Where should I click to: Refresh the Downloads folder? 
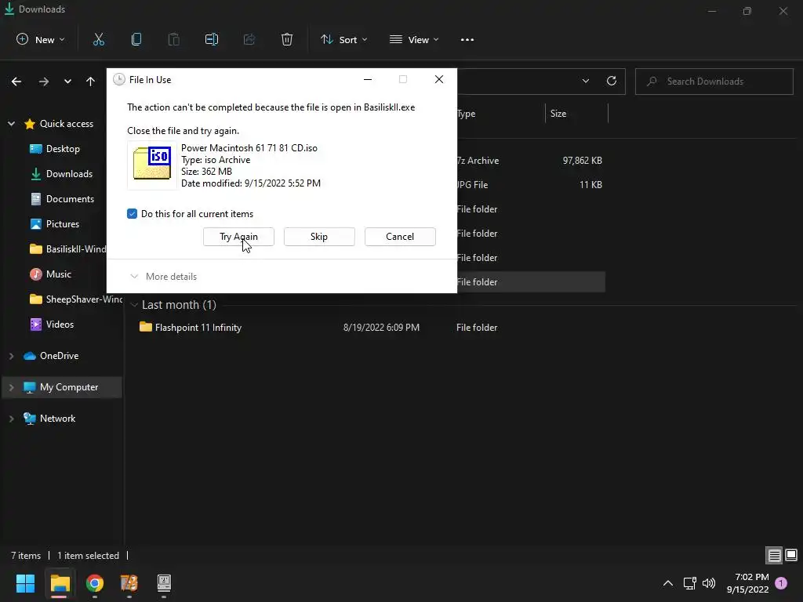tap(612, 81)
